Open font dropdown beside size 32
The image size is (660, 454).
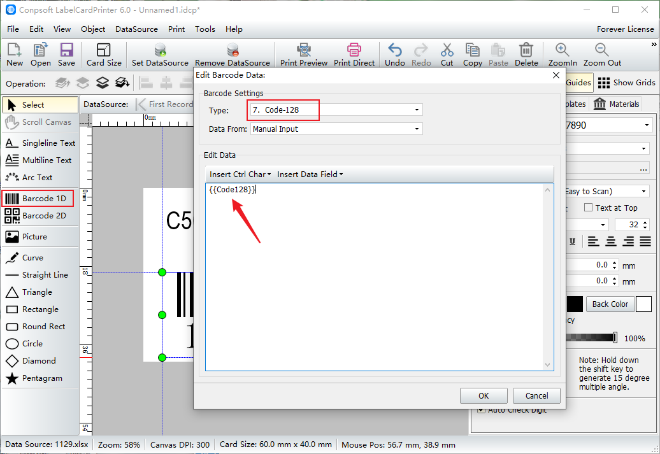pyautogui.click(x=603, y=225)
